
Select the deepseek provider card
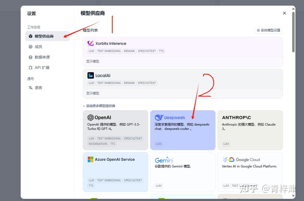click(183, 130)
